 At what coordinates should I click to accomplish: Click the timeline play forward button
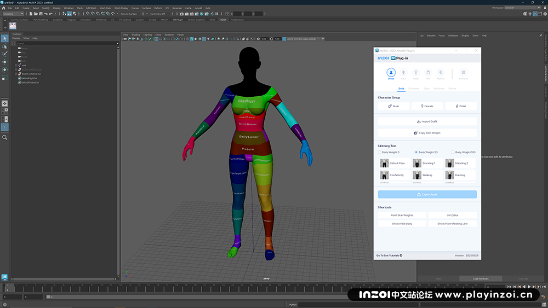[x=529, y=287]
